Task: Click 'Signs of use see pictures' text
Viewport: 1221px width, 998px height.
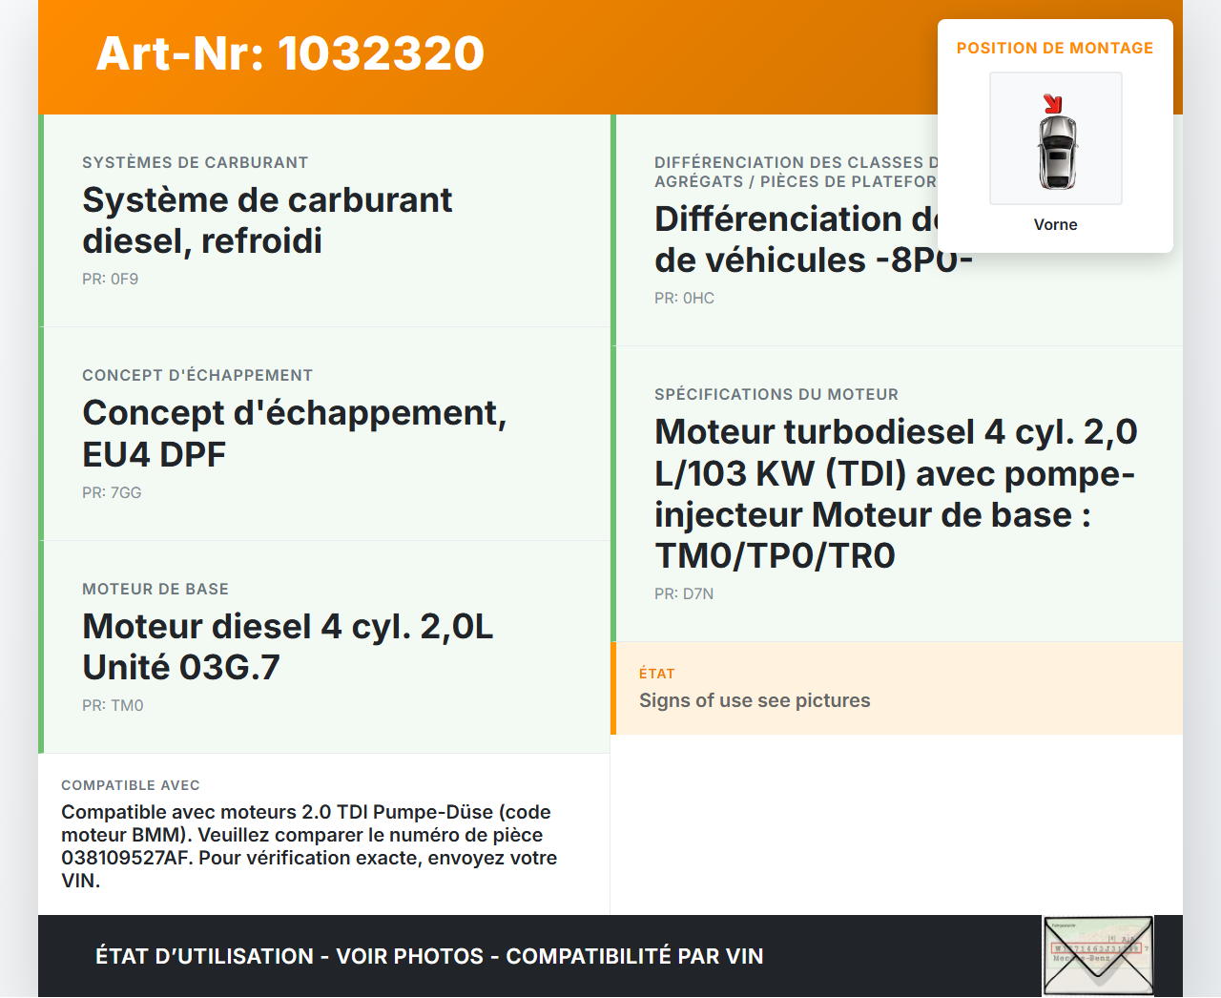Action: (754, 700)
